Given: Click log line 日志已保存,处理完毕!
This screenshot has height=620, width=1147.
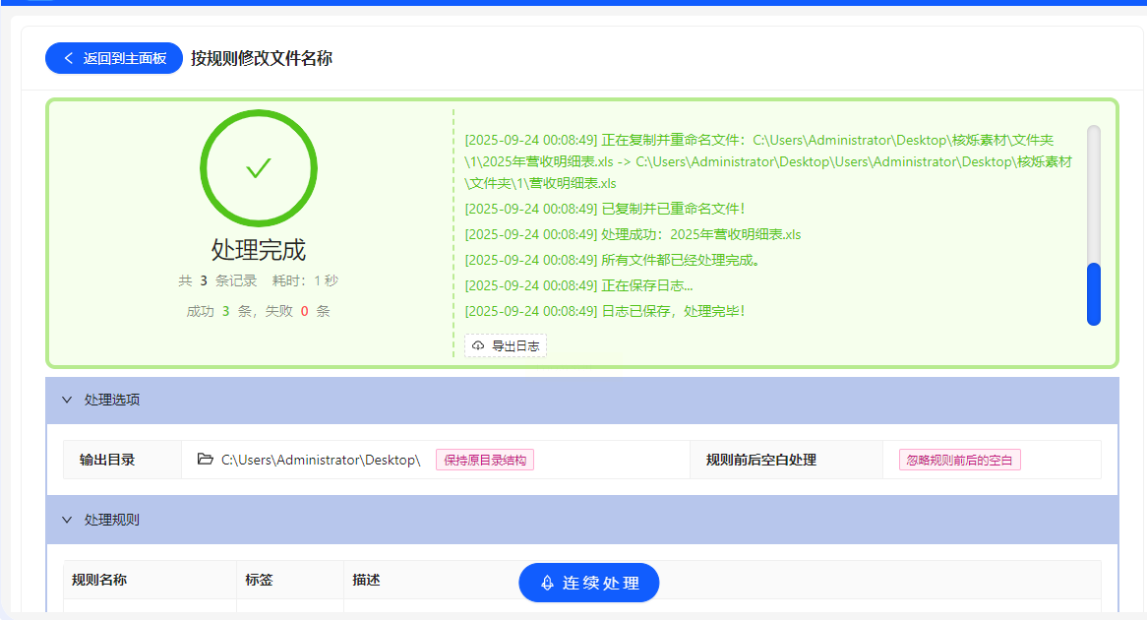Looking at the screenshot, I should [604, 311].
